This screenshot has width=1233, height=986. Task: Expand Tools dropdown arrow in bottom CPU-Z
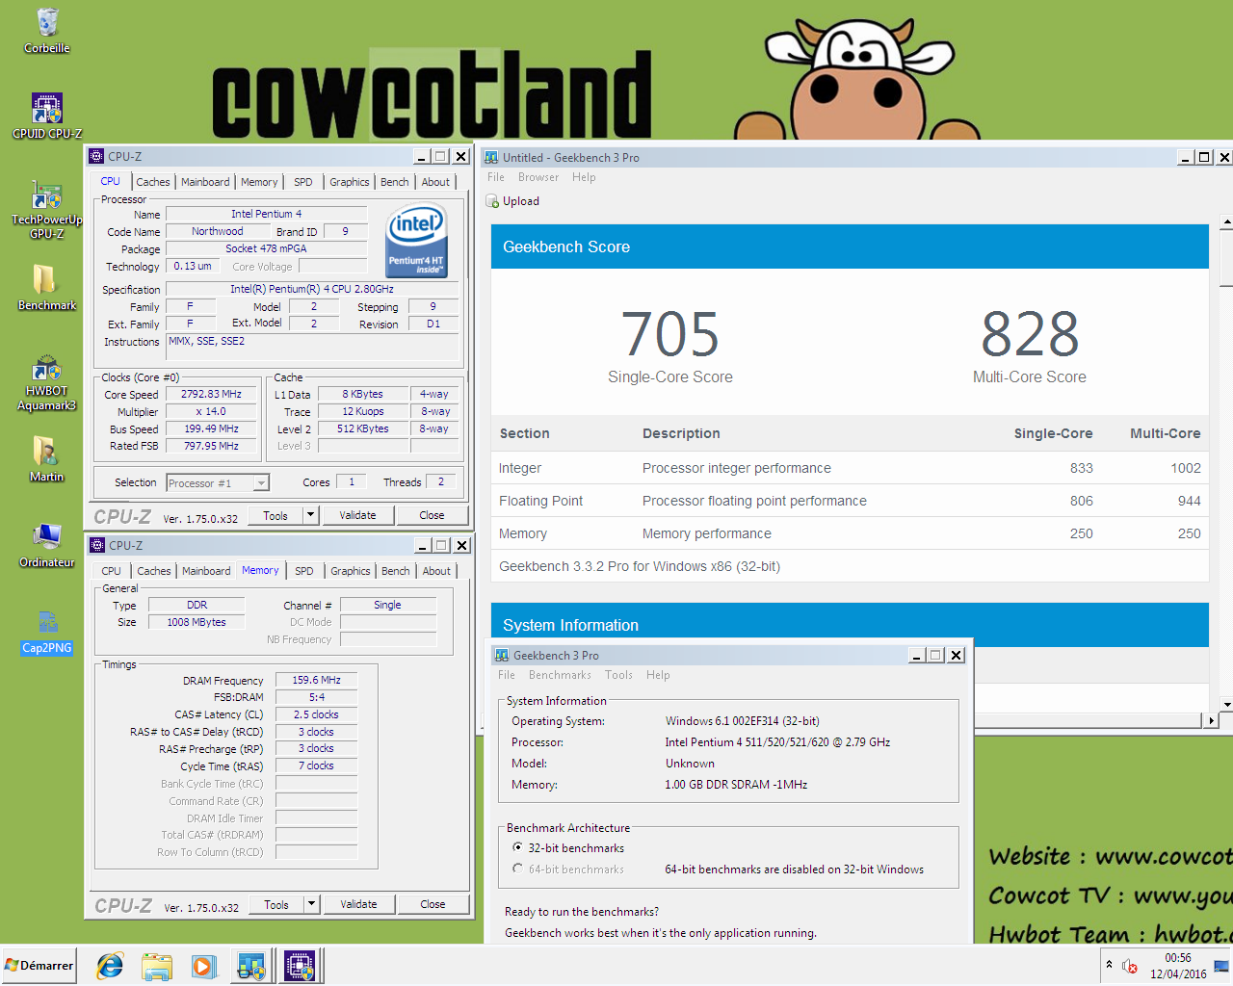coord(312,904)
